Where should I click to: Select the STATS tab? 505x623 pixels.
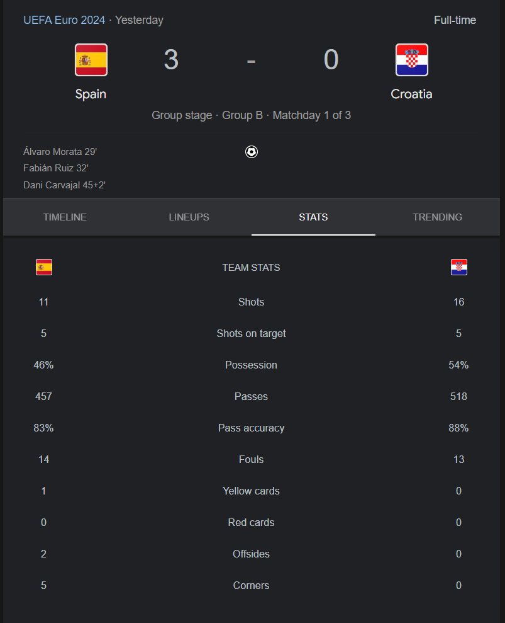point(313,217)
